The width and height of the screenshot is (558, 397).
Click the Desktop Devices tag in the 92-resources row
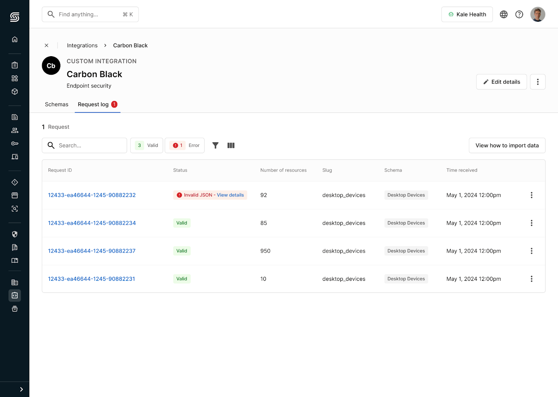[x=406, y=195]
